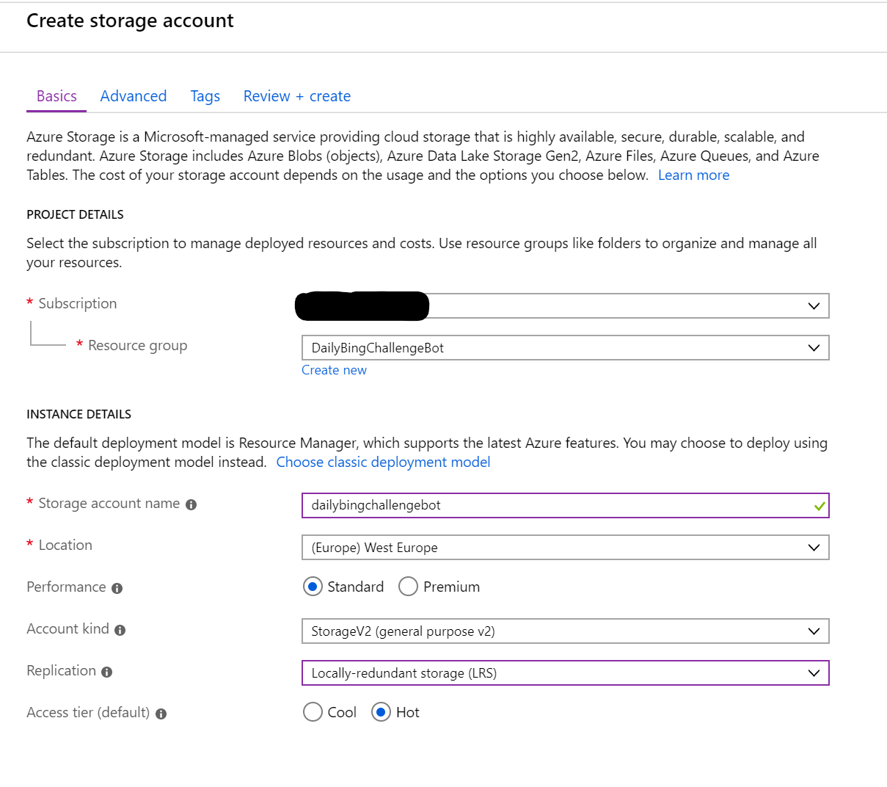The image size is (887, 787).
Task: Click info icon next to Storage account name
Action: tap(191, 505)
